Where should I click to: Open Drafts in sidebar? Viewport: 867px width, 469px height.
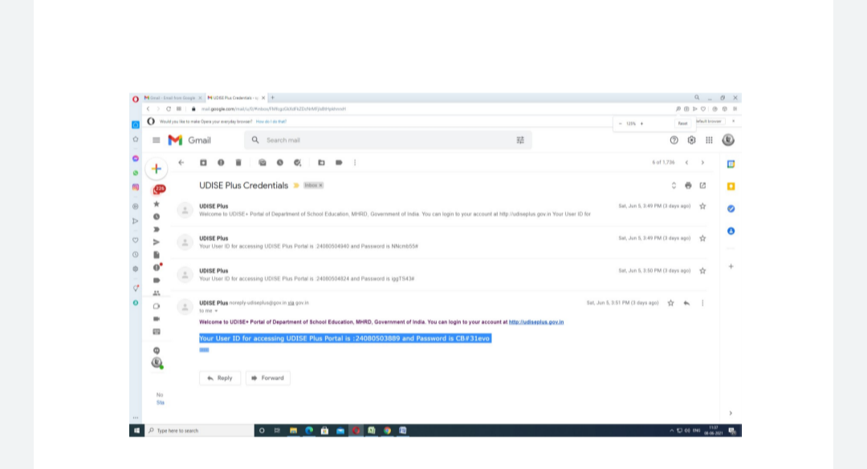(x=157, y=255)
